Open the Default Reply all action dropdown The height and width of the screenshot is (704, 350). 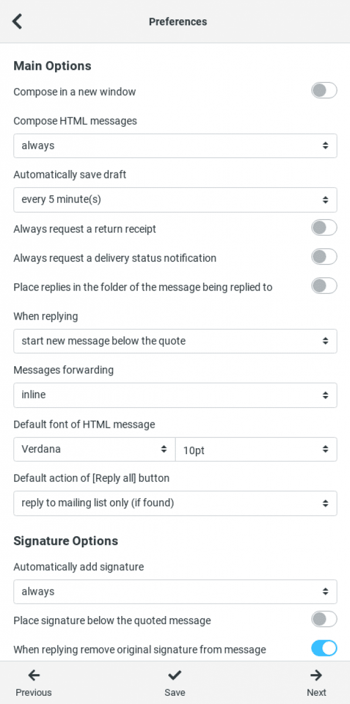(175, 503)
